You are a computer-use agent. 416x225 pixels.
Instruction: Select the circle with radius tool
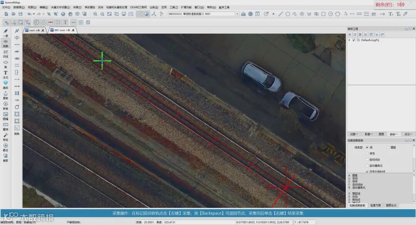330,14
